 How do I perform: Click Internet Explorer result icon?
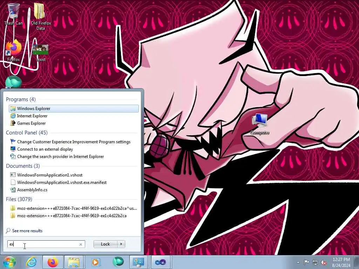tap(13, 116)
